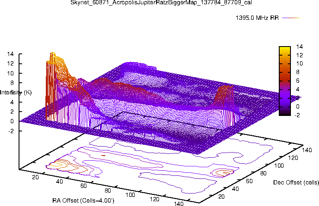Click the Intensity (K) axis label
This screenshot has width=319, height=206.
click(x=16, y=93)
